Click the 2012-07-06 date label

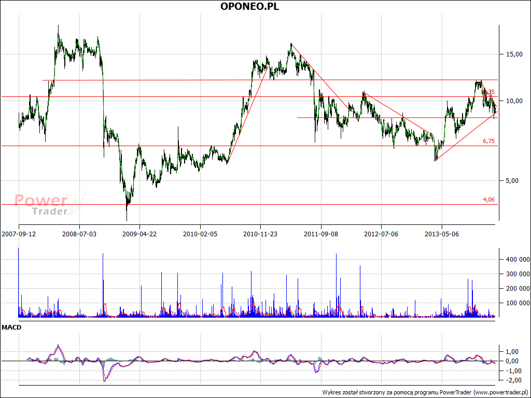(381, 234)
